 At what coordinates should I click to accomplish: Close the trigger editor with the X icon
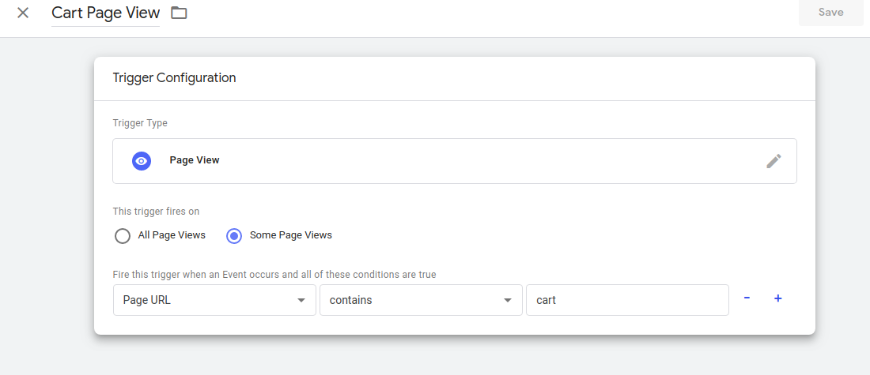click(x=23, y=13)
